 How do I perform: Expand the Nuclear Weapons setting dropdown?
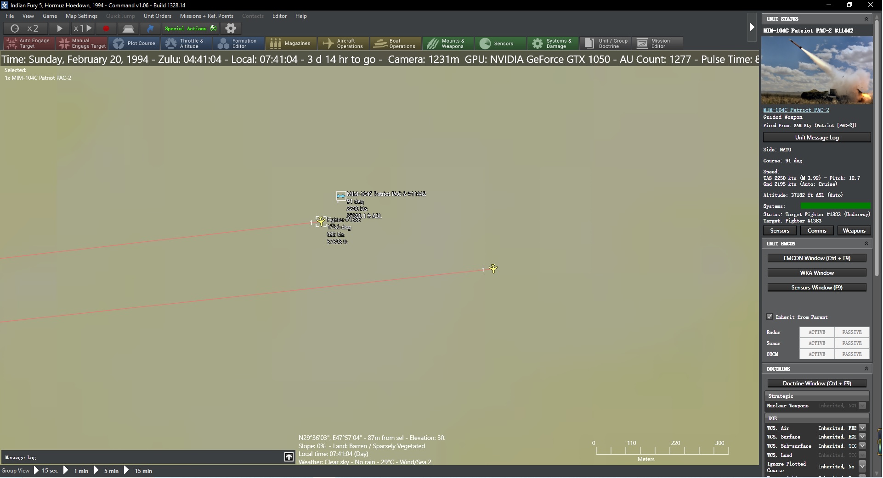pos(862,406)
